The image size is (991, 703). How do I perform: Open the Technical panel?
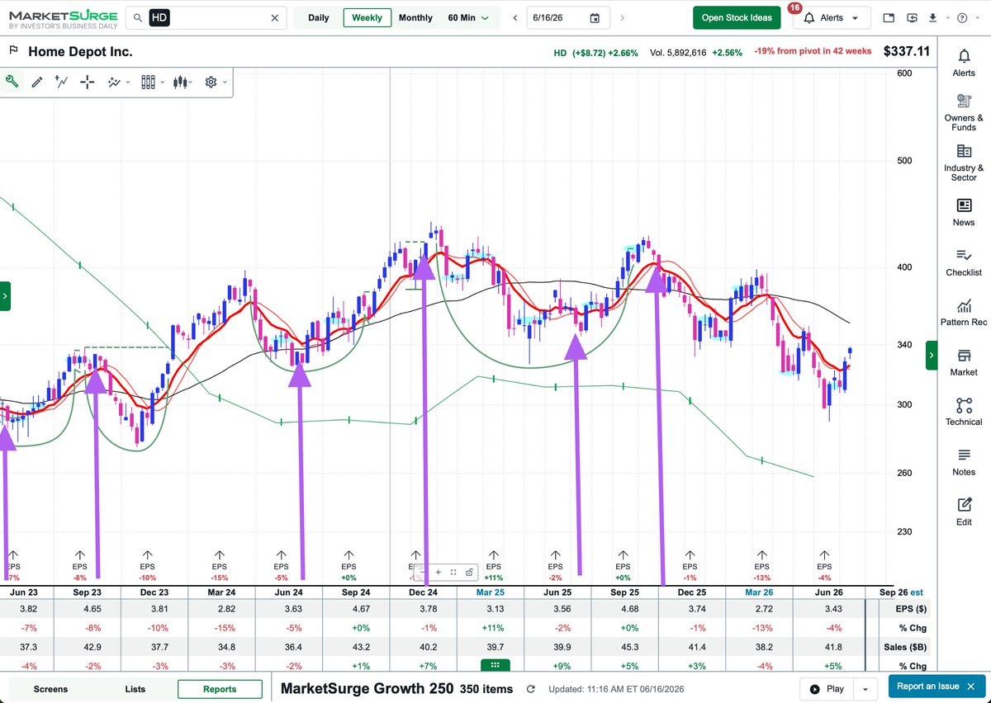tap(964, 412)
